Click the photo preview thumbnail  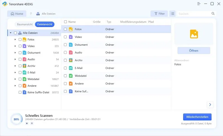coord(194,34)
